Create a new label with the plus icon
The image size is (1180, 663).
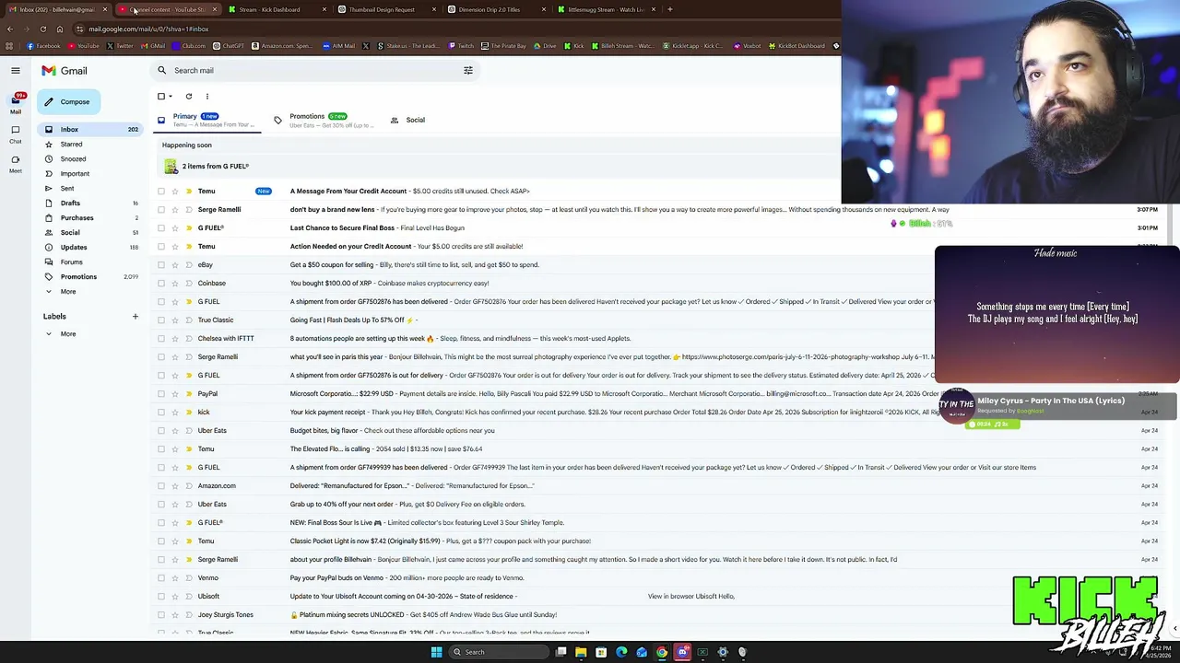click(135, 317)
